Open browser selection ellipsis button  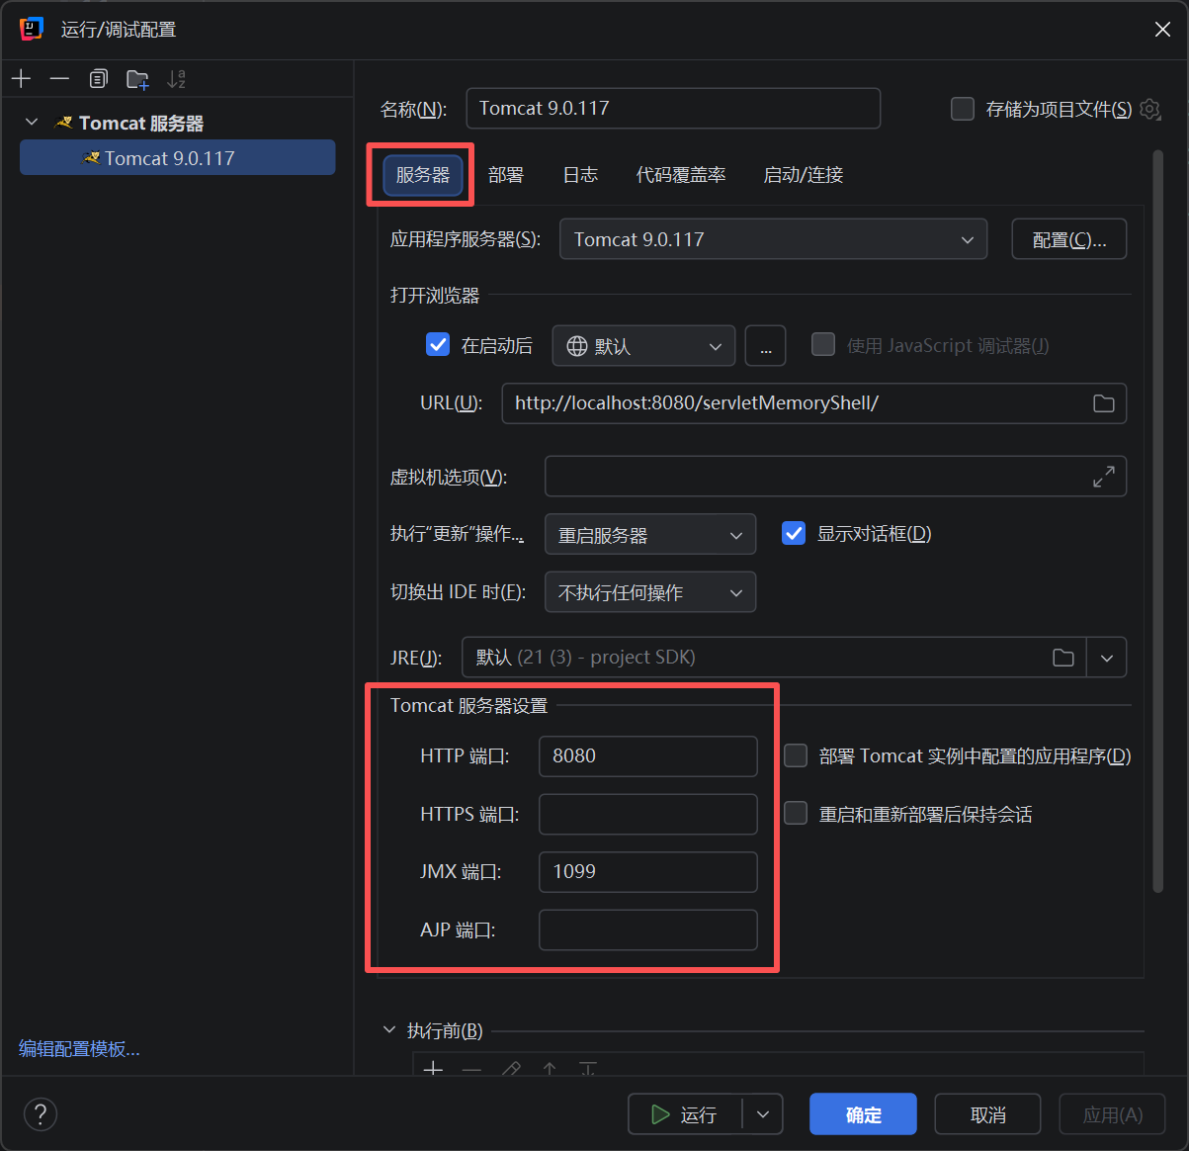tap(765, 346)
